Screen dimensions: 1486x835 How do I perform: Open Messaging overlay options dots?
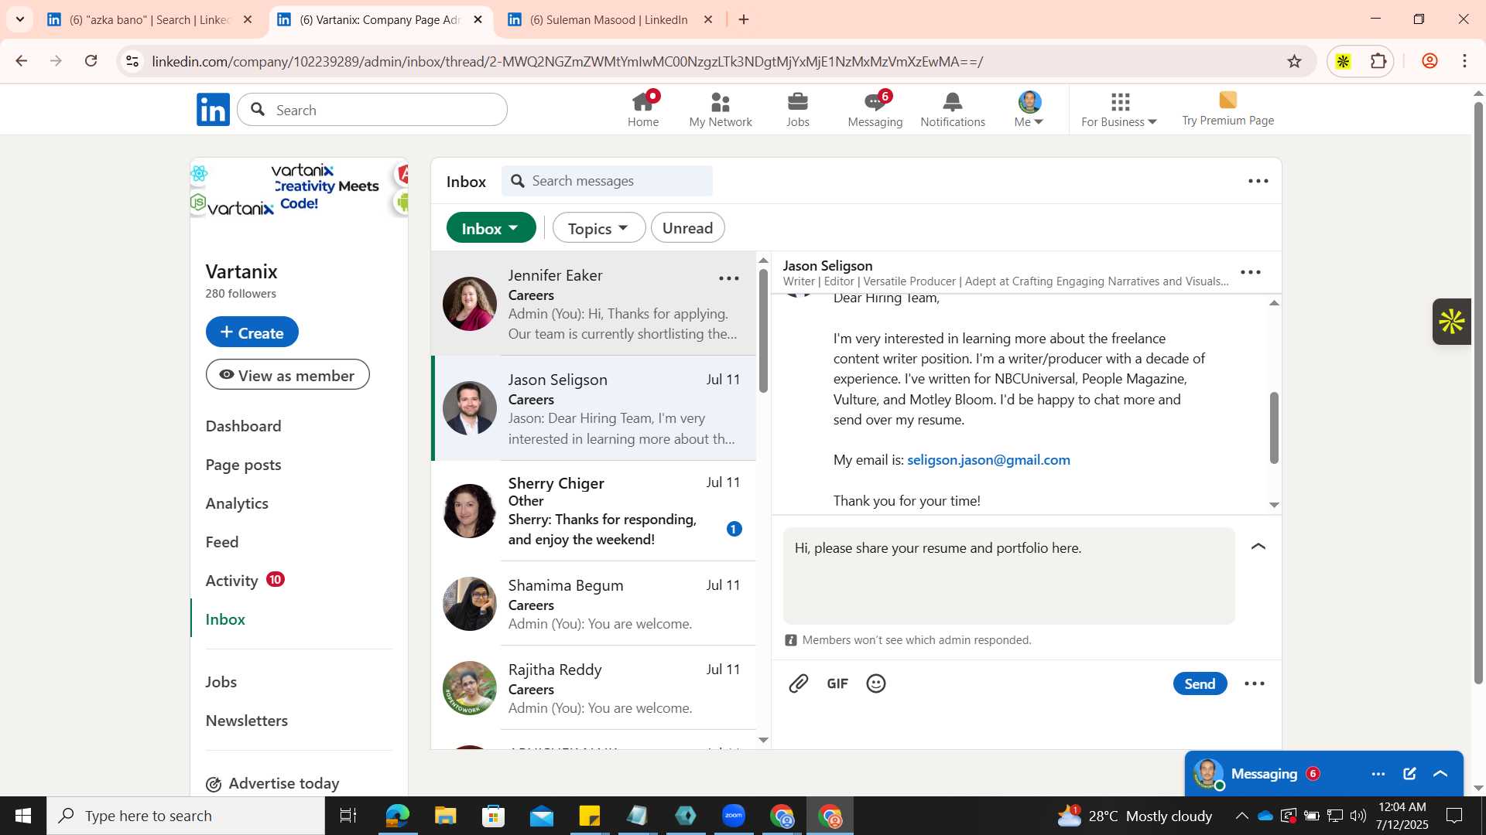[x=1378, y=774]
